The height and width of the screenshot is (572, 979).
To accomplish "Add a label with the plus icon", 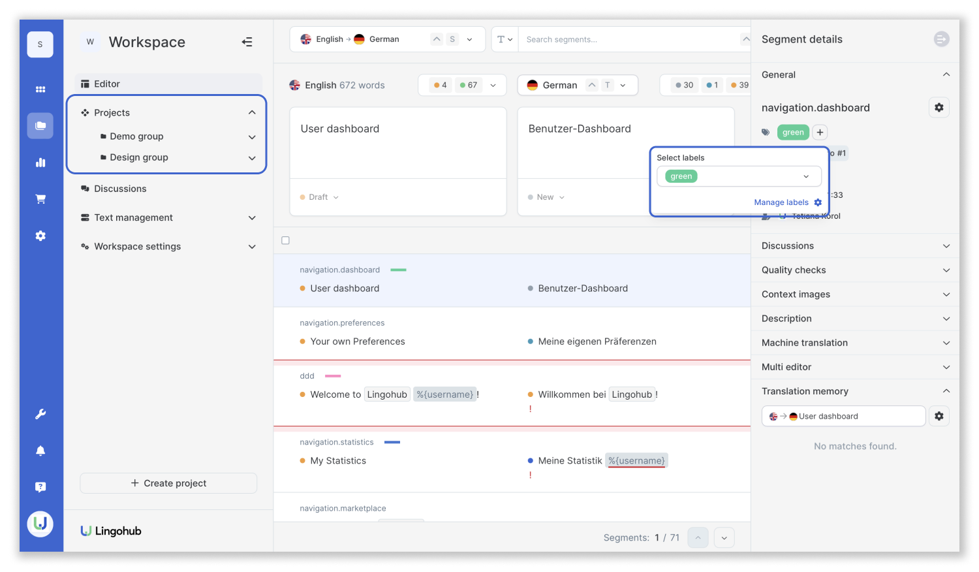I will pos(820,132).
